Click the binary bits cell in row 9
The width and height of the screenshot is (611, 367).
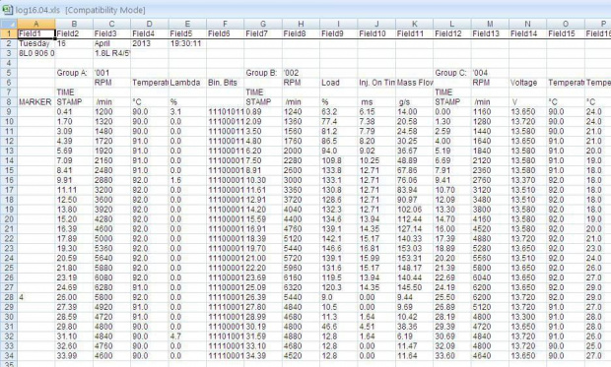(226, 112)
